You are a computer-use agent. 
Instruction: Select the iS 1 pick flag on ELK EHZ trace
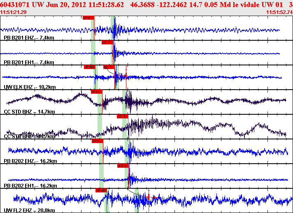click(109, 67)
